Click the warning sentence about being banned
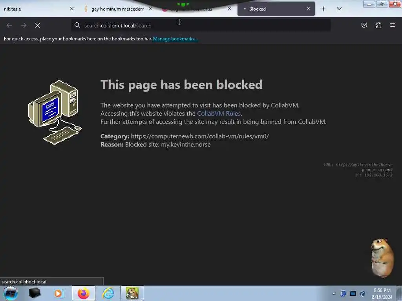Screen dimensions: 402x301 [x=214, y=121]
